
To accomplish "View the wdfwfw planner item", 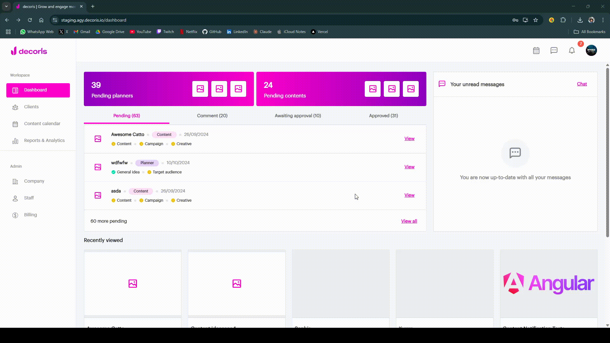I will (x=409, y=167).
